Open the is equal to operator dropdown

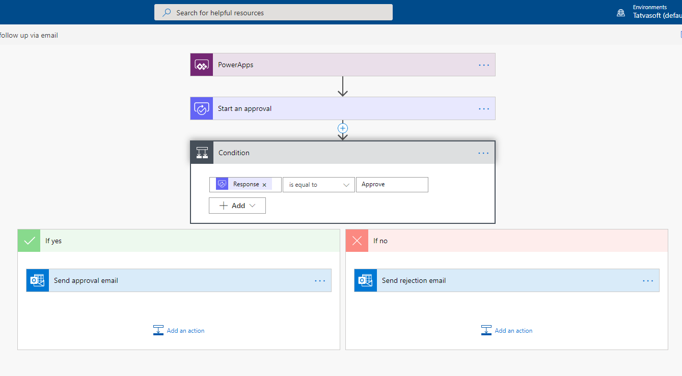tap(318, 185)
